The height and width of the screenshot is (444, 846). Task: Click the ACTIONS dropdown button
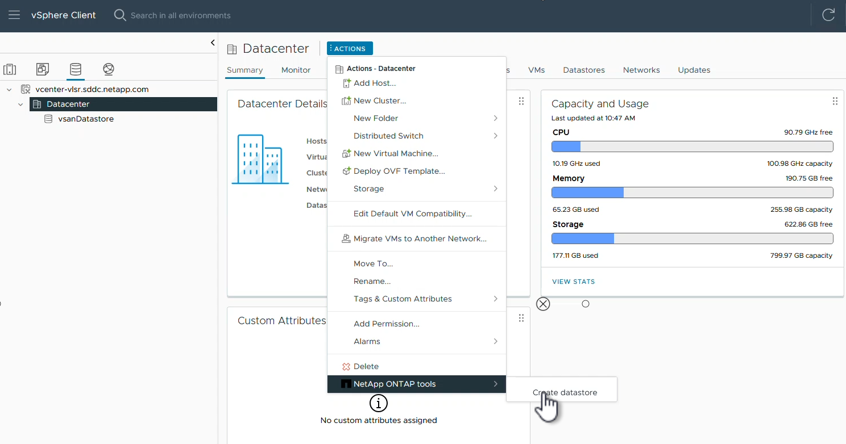pyautogui.click(x=350, y=49)
